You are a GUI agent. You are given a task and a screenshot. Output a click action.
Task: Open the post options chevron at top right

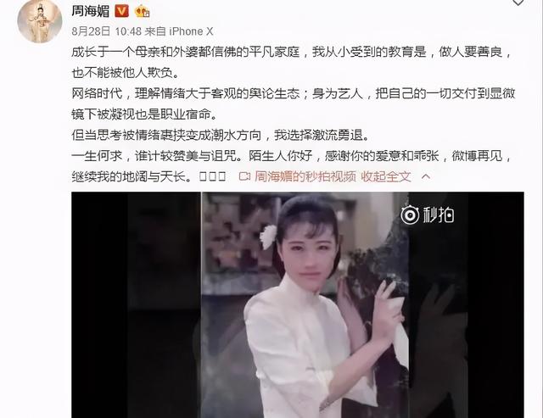(518, 3)
